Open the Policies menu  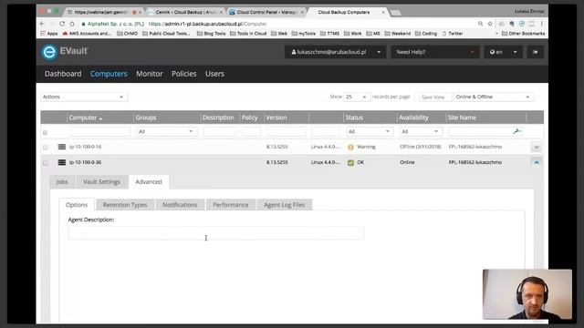[184, 74]
